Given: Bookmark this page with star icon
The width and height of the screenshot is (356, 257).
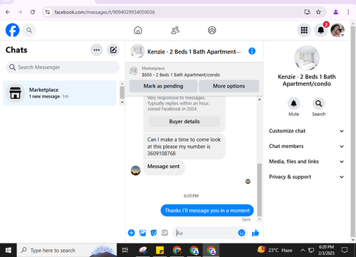Looking at the screenshot, I should pos(318,12).
